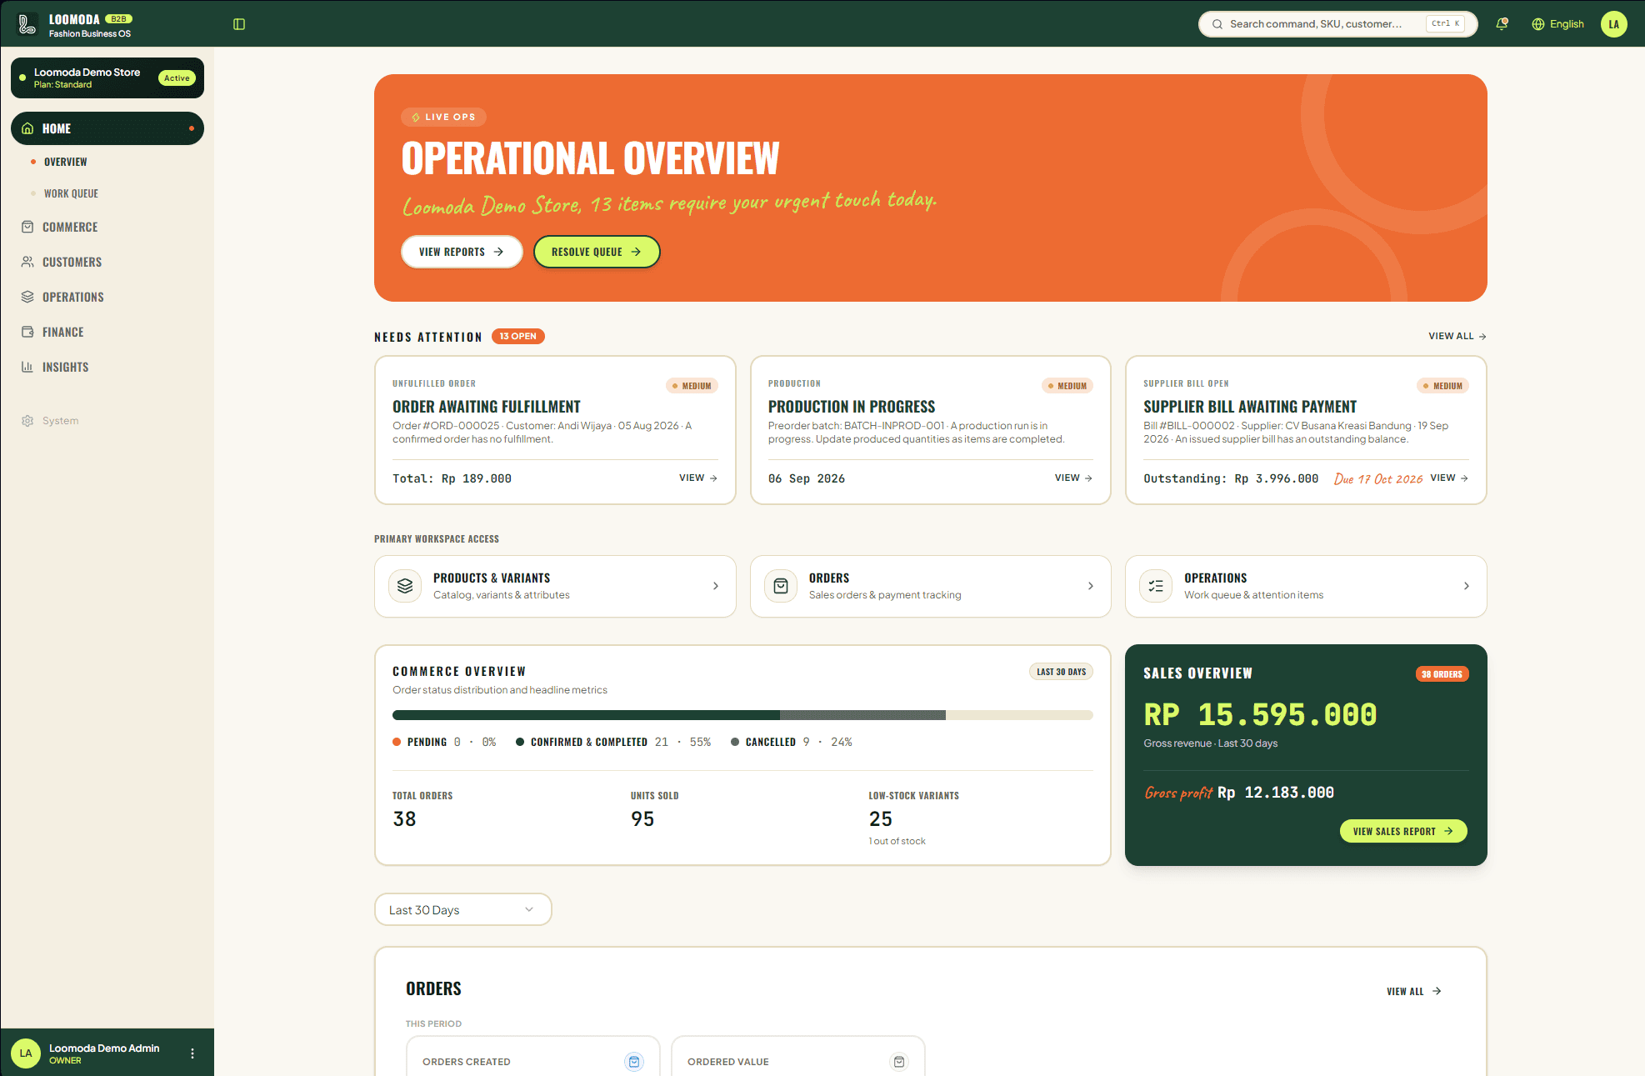
Task: Click the Operations checklist card icon
Action: (1156, 586)
